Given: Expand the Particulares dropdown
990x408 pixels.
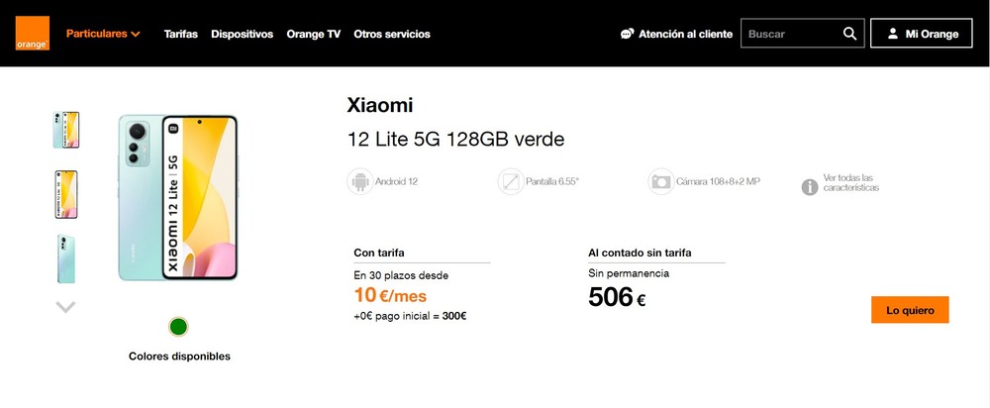Looking at the screenshot, I should click(x=103, y=34).
